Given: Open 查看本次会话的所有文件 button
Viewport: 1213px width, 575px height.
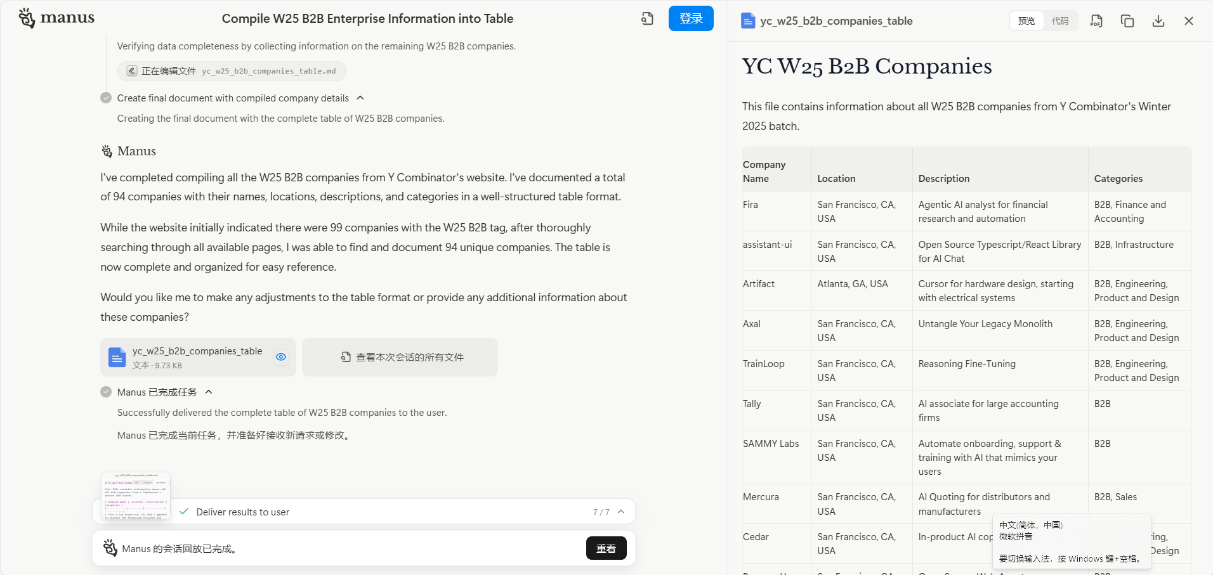Looking at the screenshot, I should pos(400,357).
